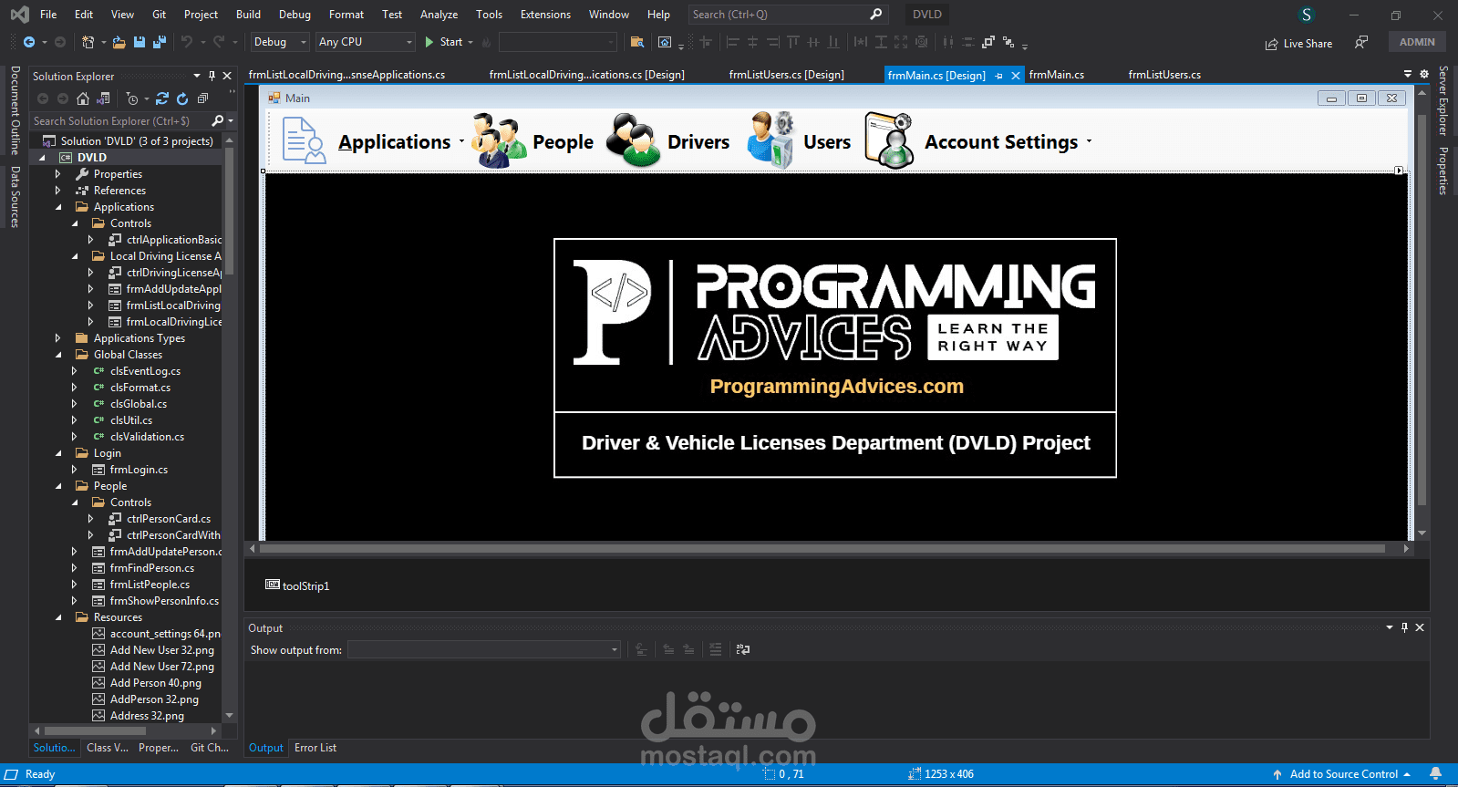The height and width of the screenshot is (787, 1458).
Task: Click the Live Share button
Action: (x=1298, y=44)
